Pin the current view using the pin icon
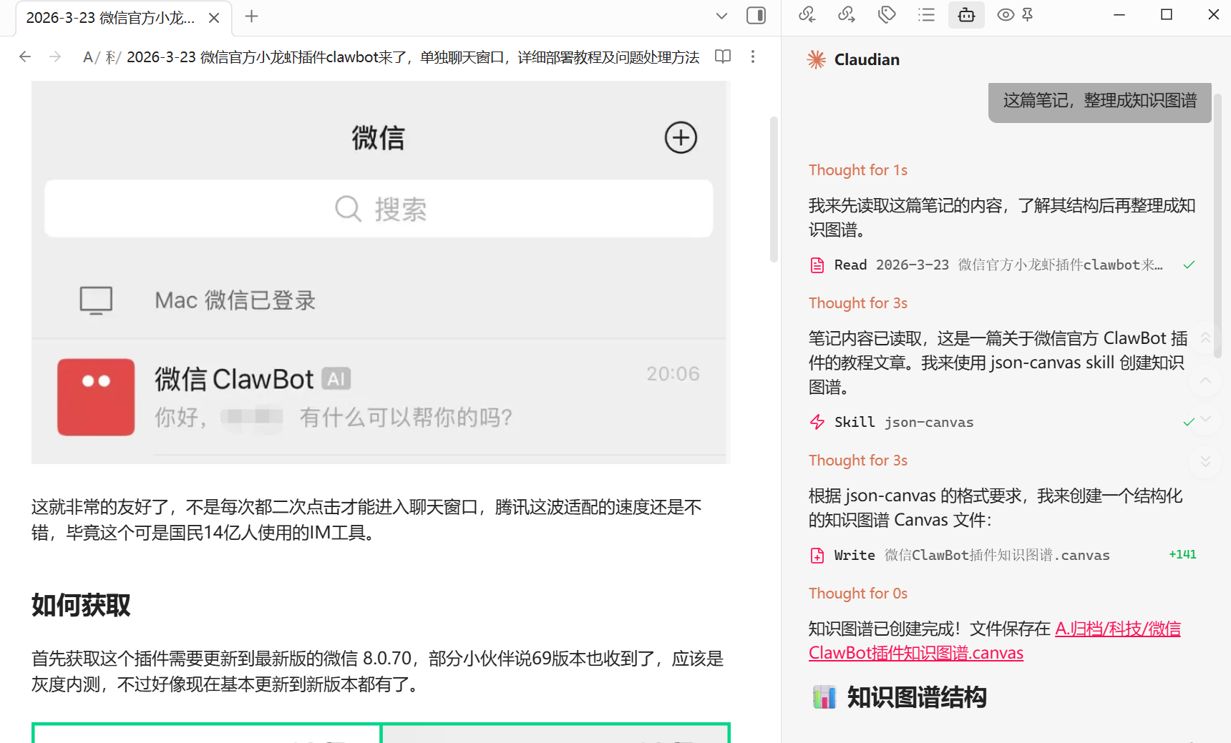1231x743 pixels. 1026,14
